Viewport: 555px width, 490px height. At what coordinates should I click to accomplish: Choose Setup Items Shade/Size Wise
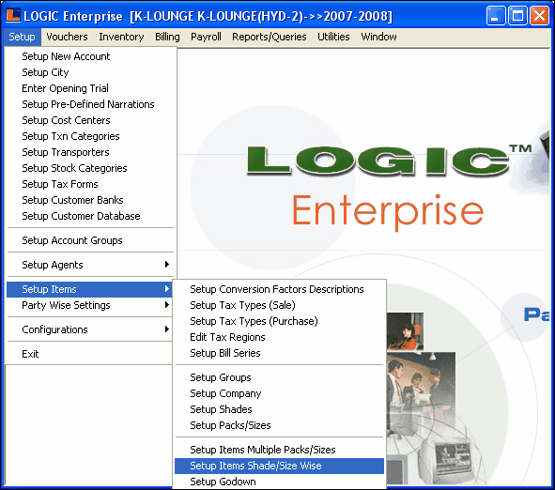[x=279, y=466]
